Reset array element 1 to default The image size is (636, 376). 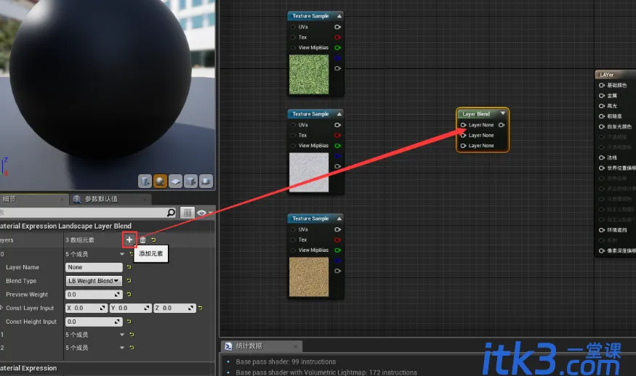point(132,335)
